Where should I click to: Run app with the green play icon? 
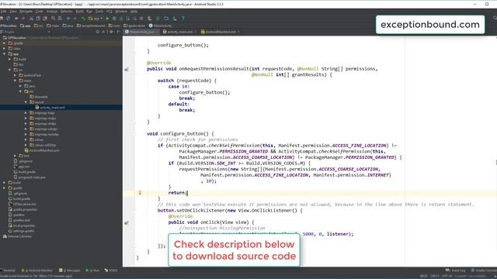tap(107, 19)
